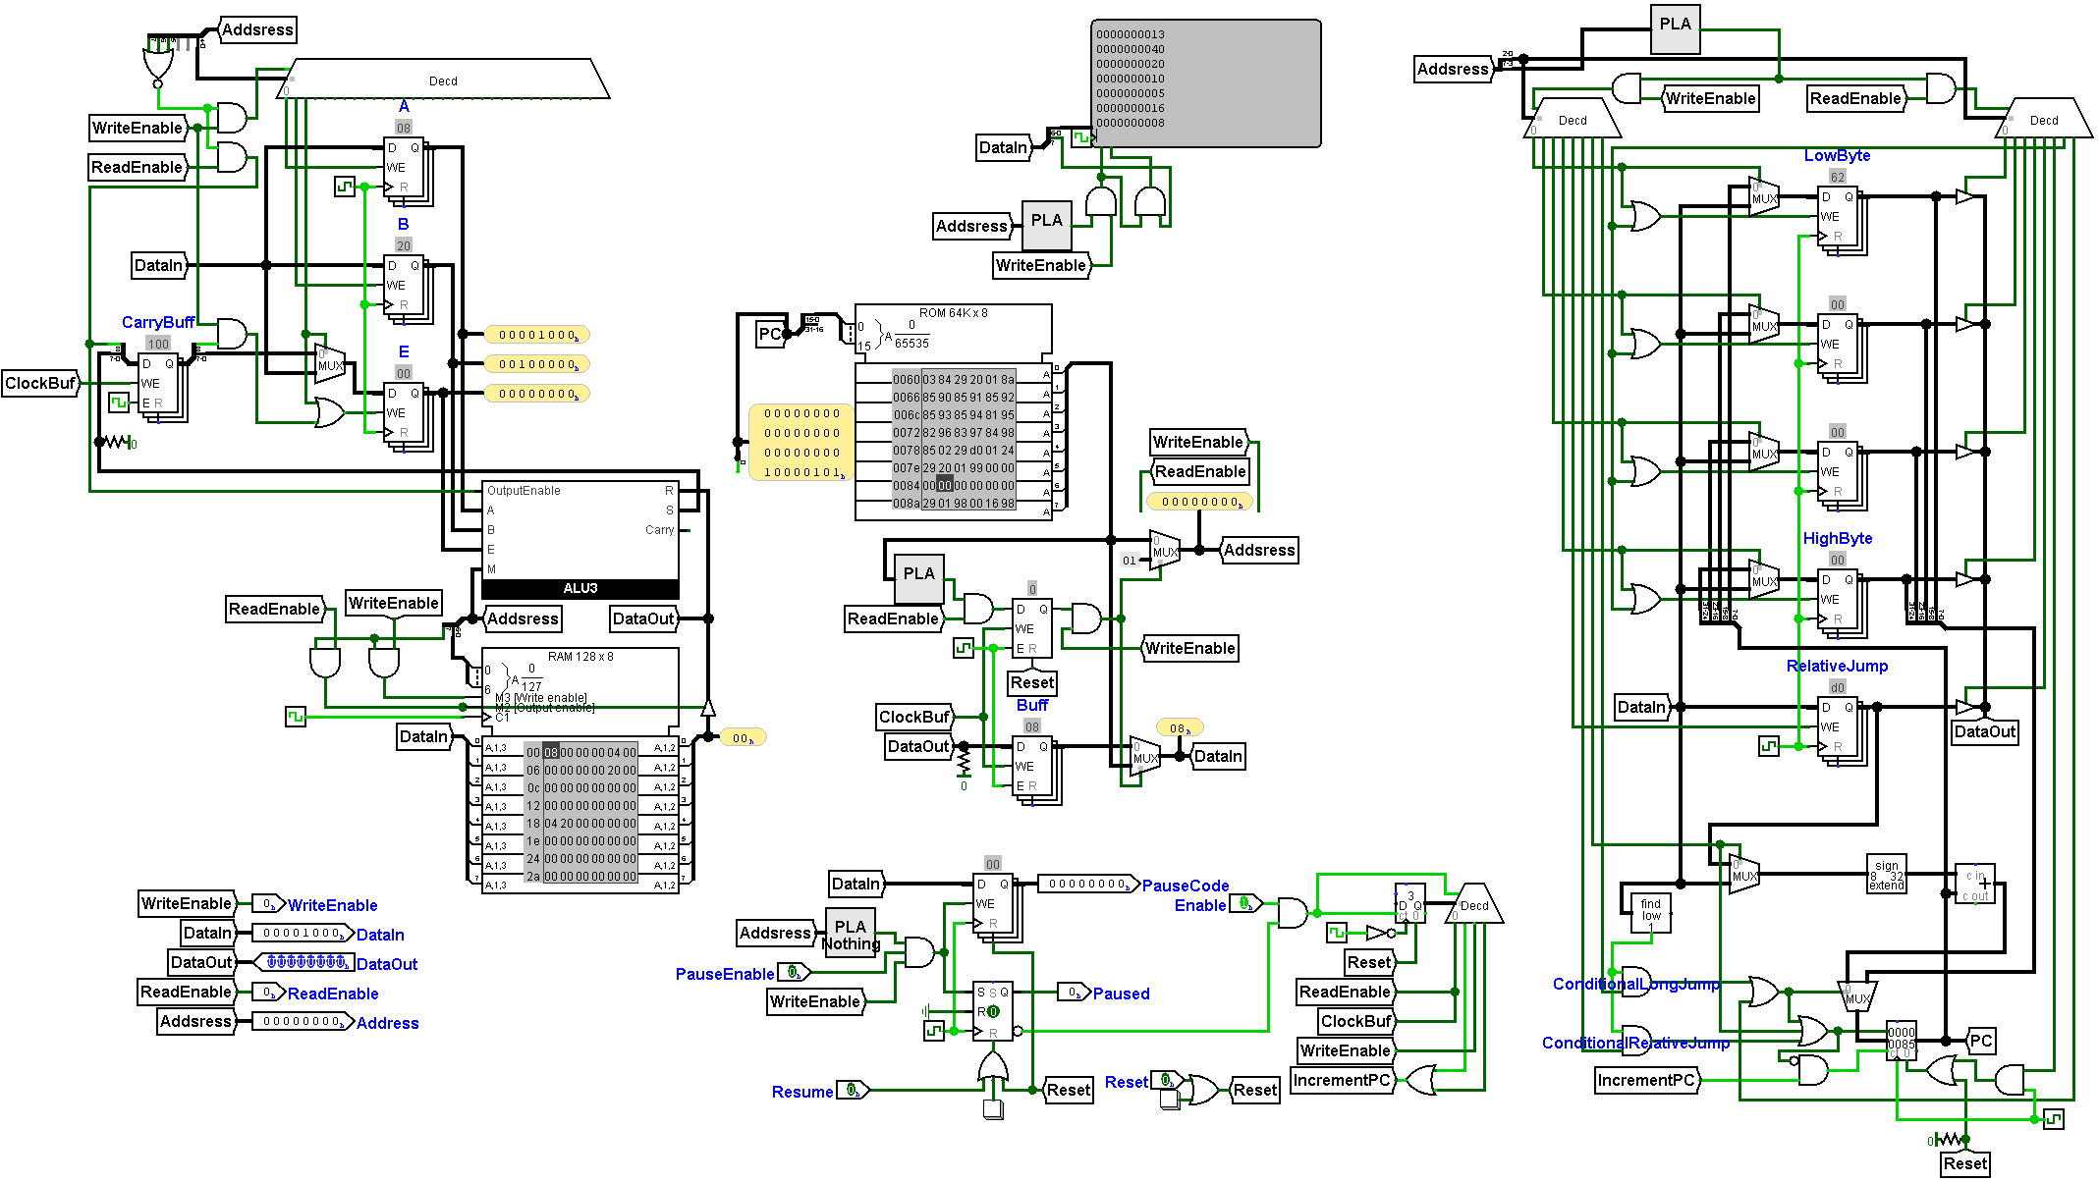Select the sign extend component
Viewport: 2098px width, 1182px height.
pyautogui.click(x=1886, y=875)
